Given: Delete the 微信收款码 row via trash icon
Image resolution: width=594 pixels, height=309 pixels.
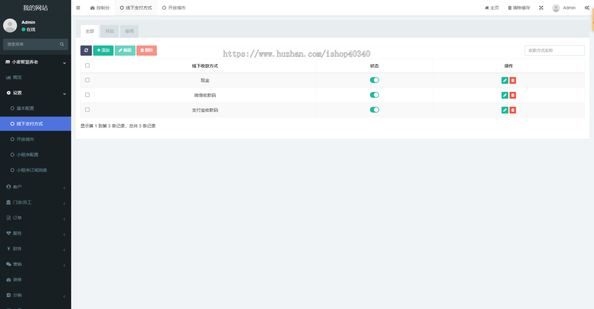Looking at the screenshot, I should [513, 95].
